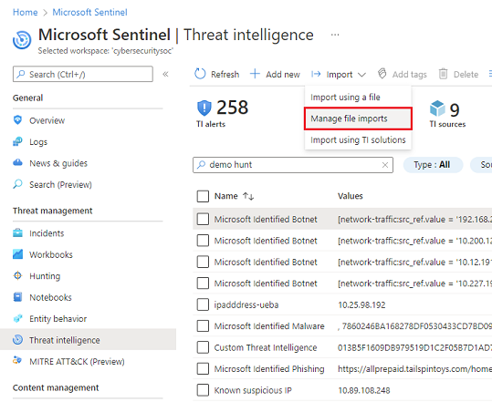The height and width of the screenshot is (402, 492).
Task: Select Import using TI solutions
Action: click(358, 139)
